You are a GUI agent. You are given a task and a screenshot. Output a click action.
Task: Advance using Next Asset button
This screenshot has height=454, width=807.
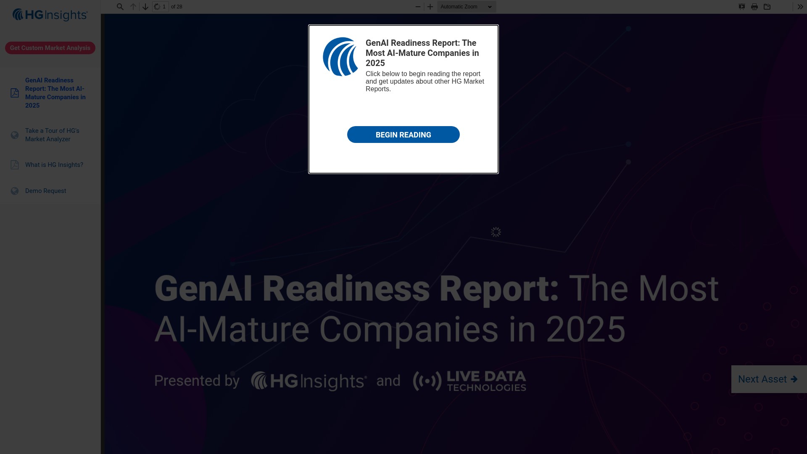click(769, 379)
